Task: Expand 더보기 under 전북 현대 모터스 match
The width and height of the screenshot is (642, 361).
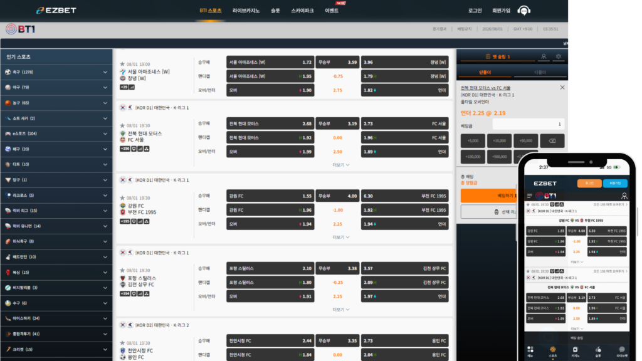Action: (341, 165)
